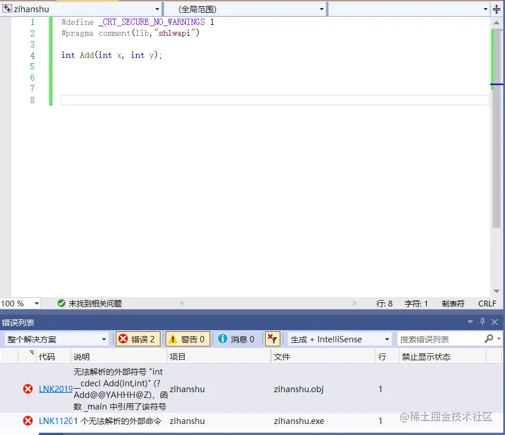Click the CRLF line ending indicator
Screen dimensions: 505x435
click(487, 304)
